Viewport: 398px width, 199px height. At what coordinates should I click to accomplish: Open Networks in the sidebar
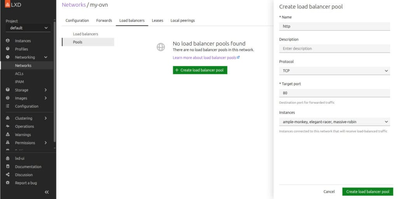[27, 65]
